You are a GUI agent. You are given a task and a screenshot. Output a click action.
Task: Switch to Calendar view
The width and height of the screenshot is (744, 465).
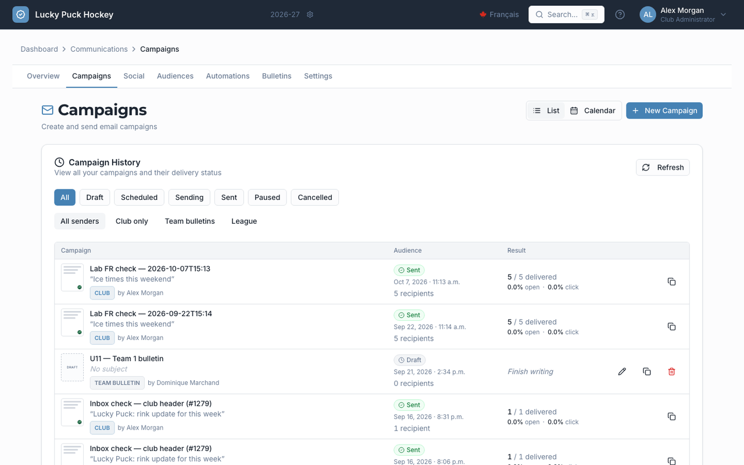click(x=592, y=110)
